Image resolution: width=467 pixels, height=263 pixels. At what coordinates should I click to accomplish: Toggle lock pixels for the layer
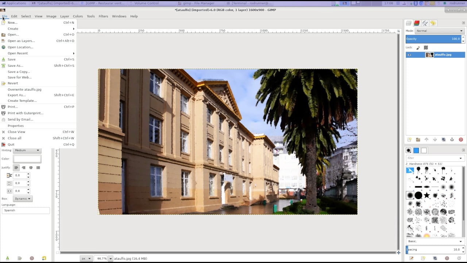pos(418,47)
